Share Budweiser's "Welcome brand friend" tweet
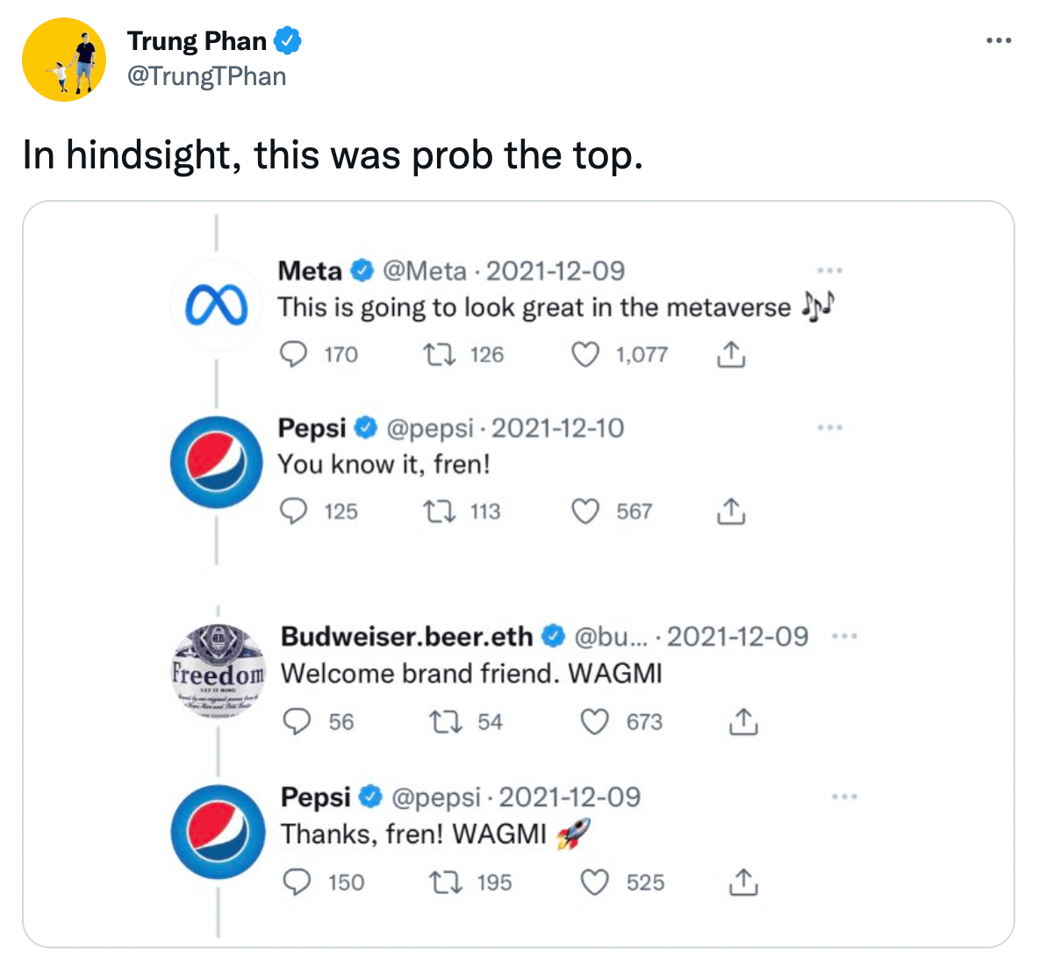The height and width of the screenshot is (965, 1039). (x=742, y=722)
